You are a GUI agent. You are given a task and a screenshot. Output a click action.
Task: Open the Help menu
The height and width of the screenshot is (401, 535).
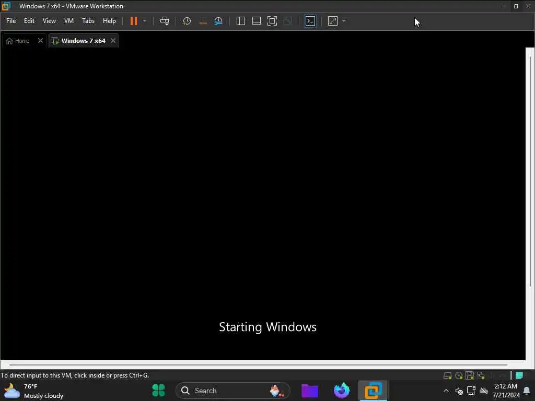coord(109,21)
